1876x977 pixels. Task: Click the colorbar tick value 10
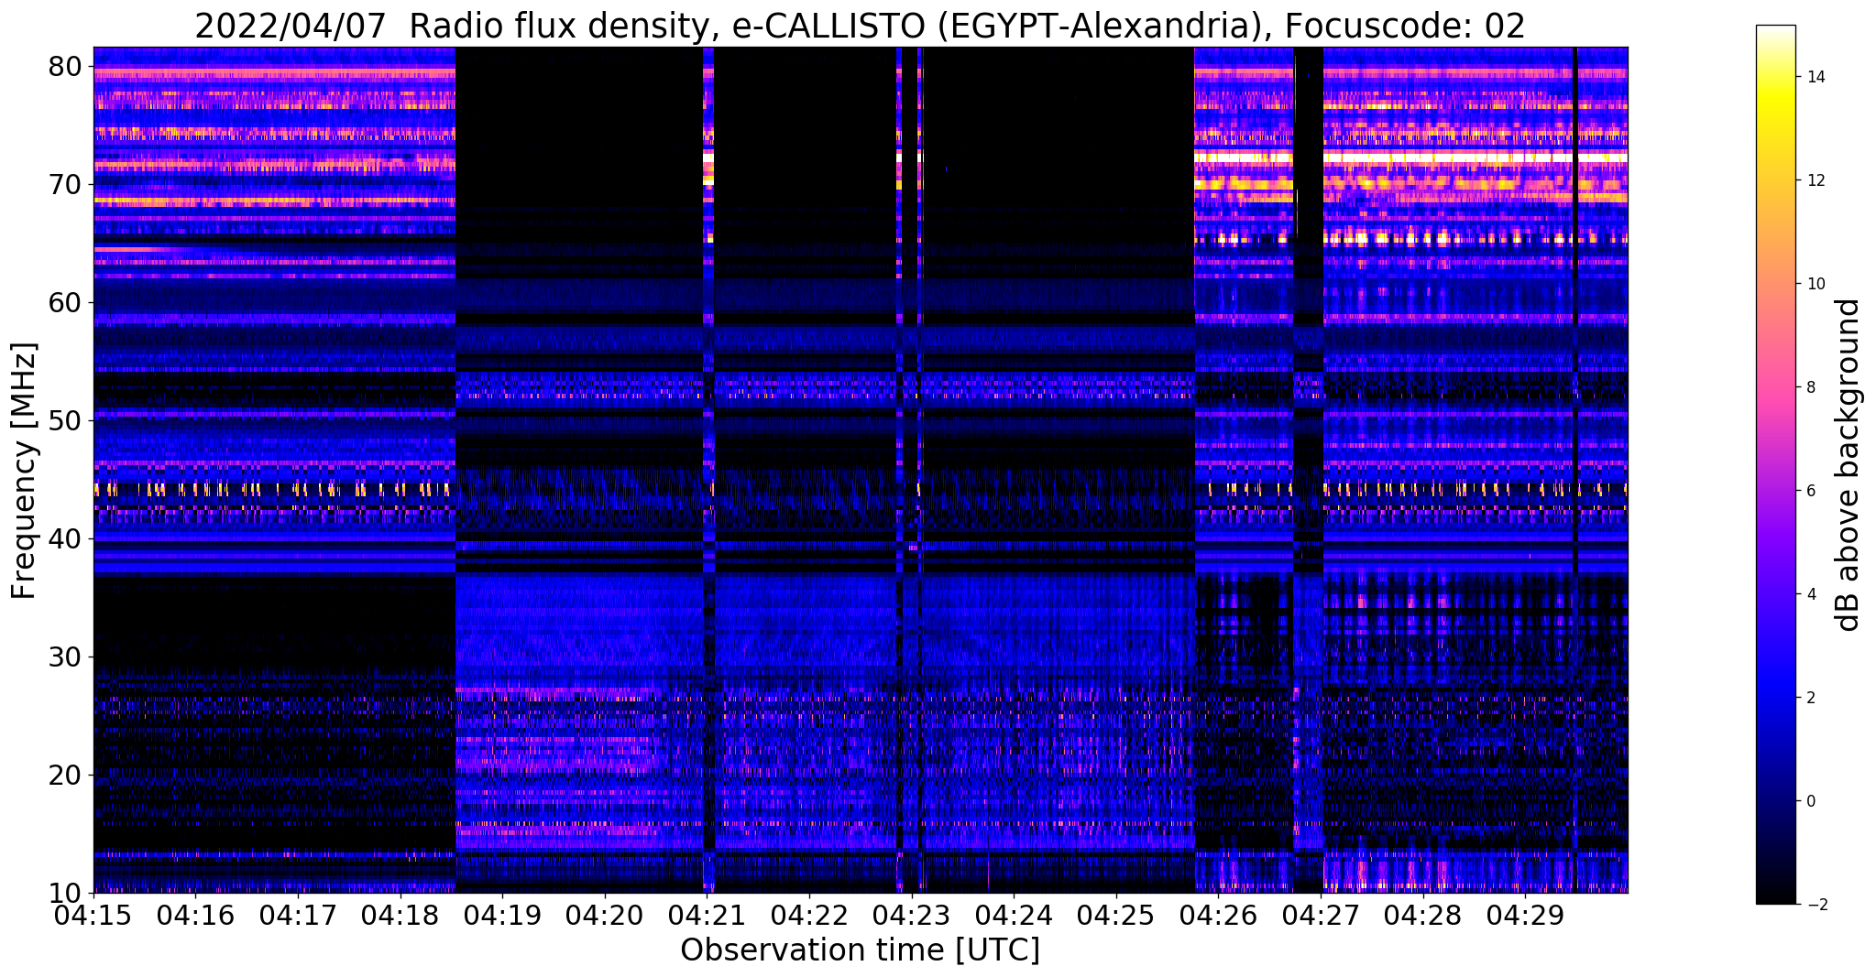[x=1814, y=284]
